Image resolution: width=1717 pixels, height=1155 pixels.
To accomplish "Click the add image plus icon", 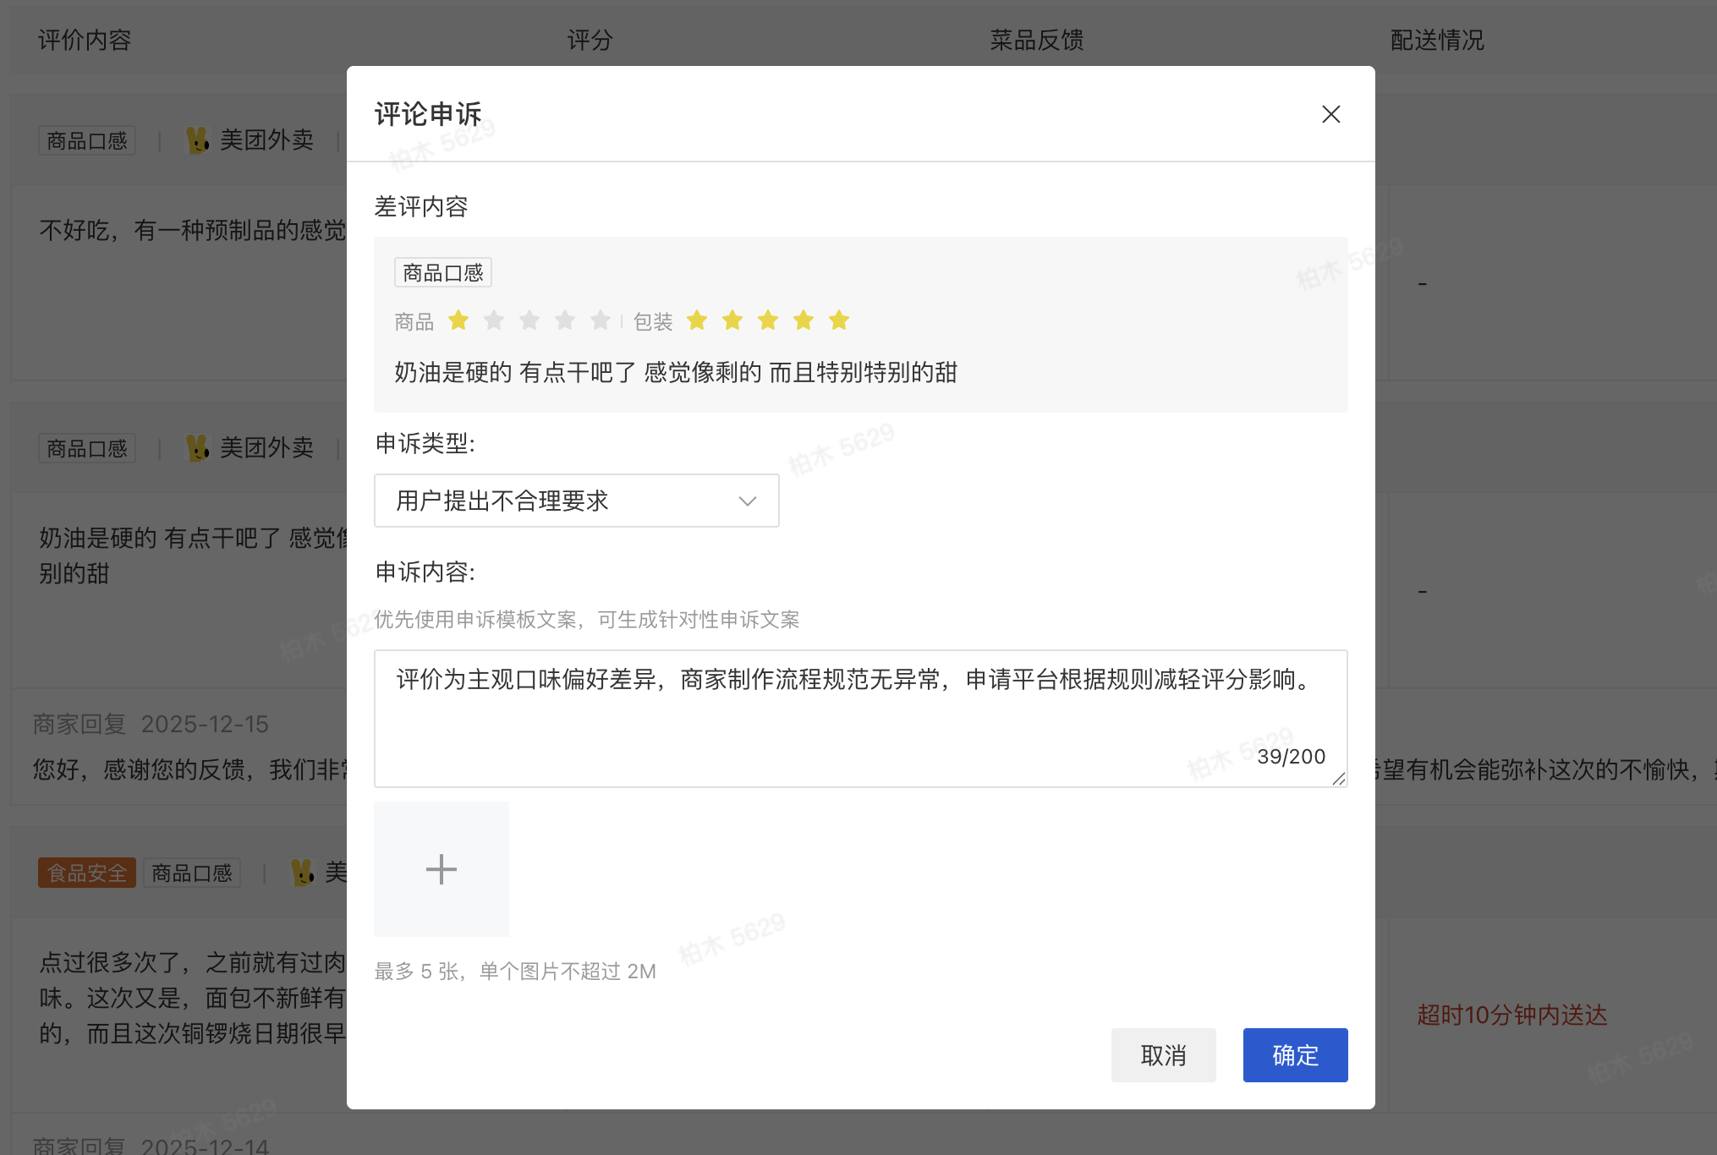I will pyautogui.click(x=441, y=868).
